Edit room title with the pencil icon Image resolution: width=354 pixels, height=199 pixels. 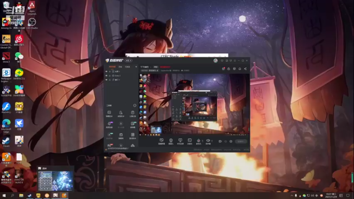click(158, 70)
